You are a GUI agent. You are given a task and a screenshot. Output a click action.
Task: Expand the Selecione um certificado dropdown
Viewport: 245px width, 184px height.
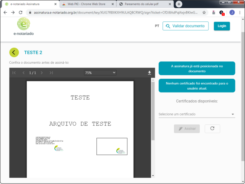pyautogui.click(x=196, y=114)
